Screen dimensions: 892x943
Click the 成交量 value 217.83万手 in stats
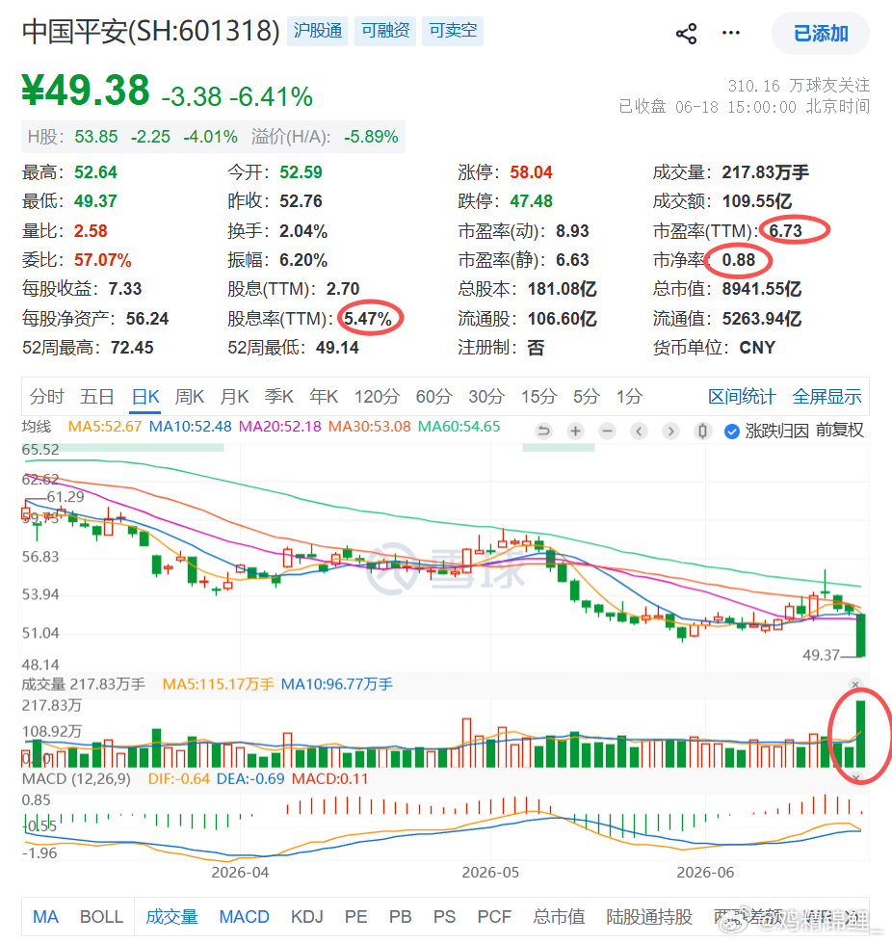click(765, 172)
